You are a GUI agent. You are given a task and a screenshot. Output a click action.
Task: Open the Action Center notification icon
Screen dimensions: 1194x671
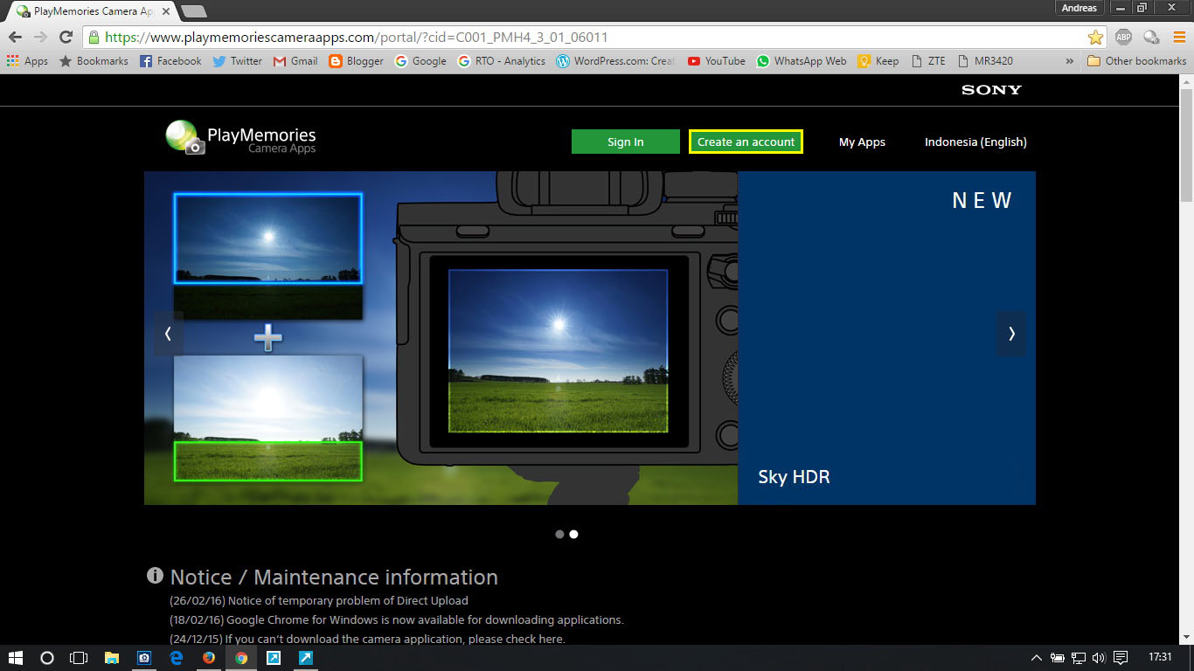click(1121, 658)
